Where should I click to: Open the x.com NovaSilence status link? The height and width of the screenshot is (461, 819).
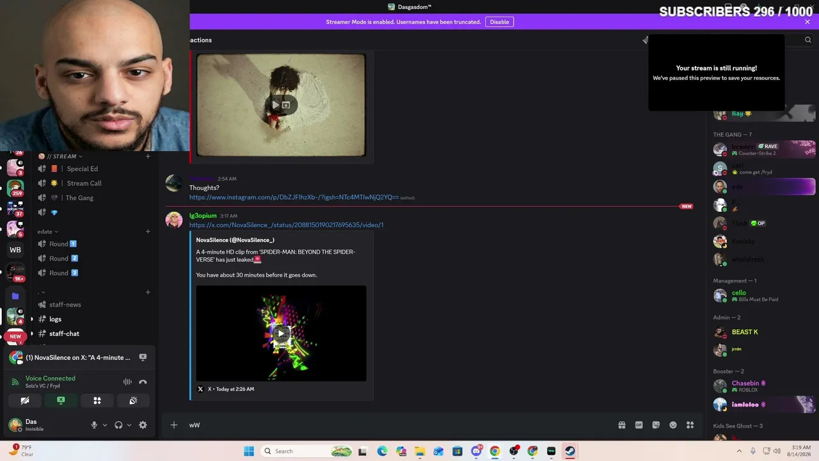click(x=287, y=225)
